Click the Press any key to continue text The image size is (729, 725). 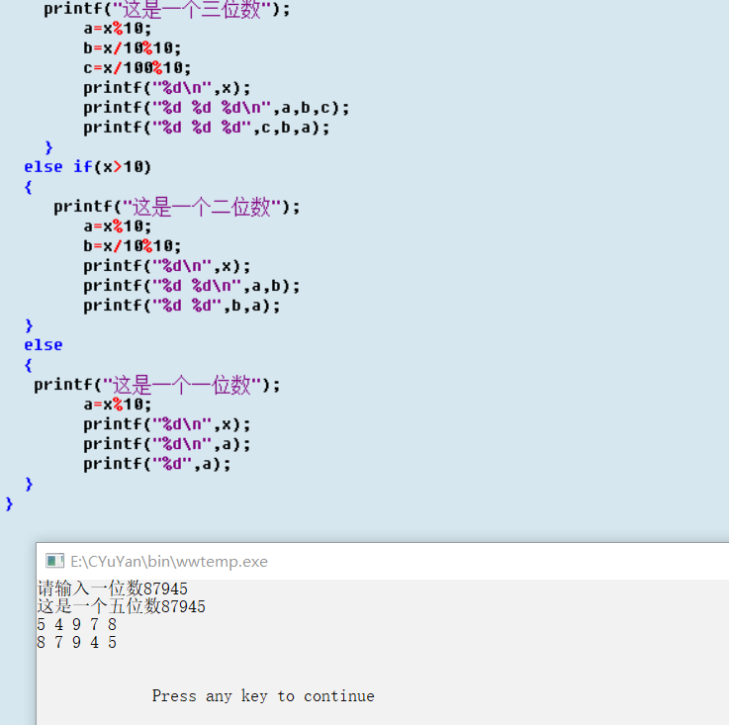(x=263, y=696)
